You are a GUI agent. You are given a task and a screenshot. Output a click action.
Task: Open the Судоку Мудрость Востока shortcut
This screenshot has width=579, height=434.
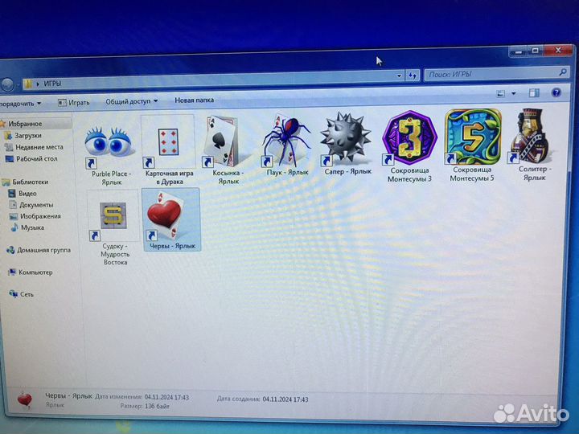114,219
